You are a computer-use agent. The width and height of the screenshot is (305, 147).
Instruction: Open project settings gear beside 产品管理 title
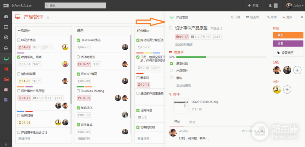48,18
